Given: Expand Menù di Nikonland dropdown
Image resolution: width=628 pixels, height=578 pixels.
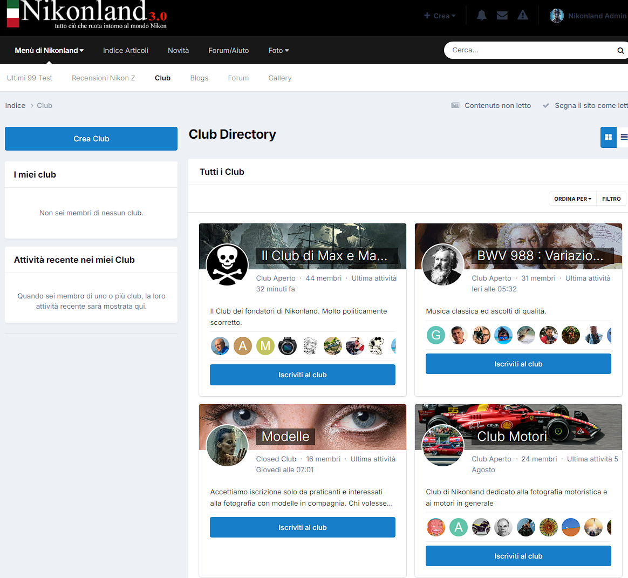Looking at the screenshot, I should click(49, 51).
